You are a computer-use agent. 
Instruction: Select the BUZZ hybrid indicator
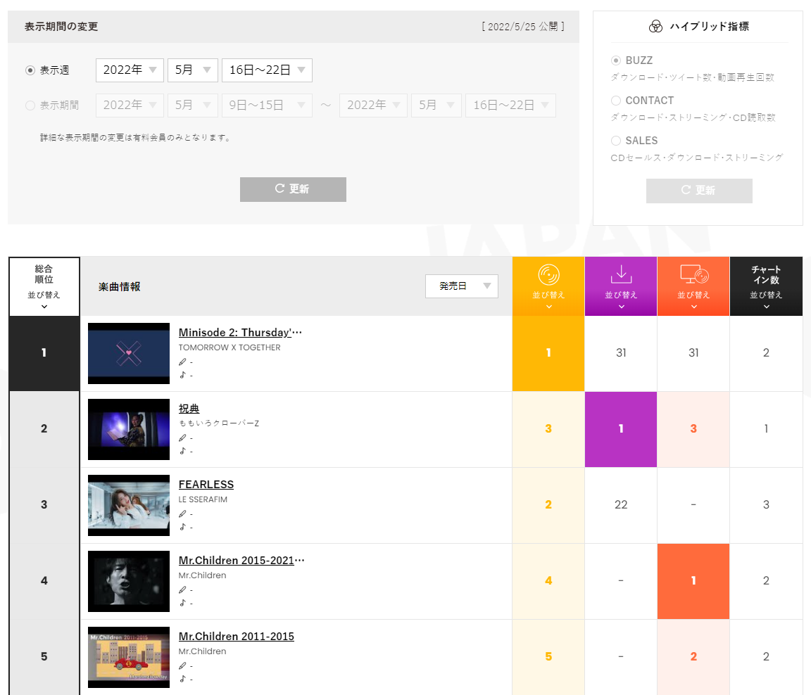615,60
